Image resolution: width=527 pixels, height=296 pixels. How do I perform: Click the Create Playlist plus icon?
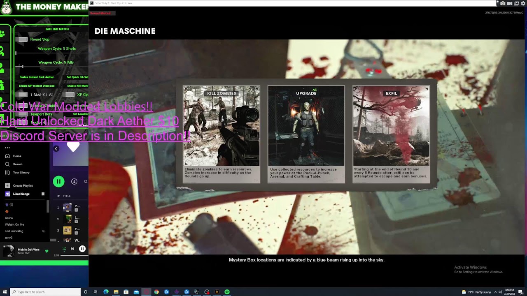coord(7,186)
